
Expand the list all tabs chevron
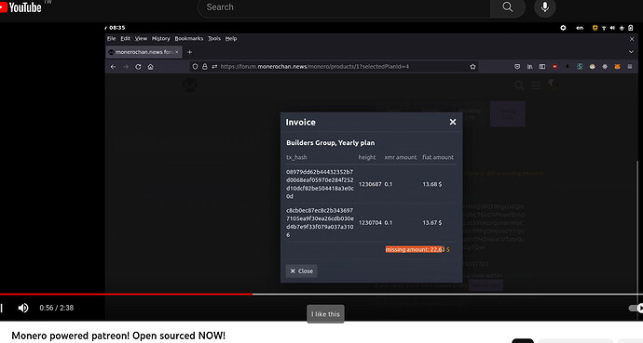[631, 52]
